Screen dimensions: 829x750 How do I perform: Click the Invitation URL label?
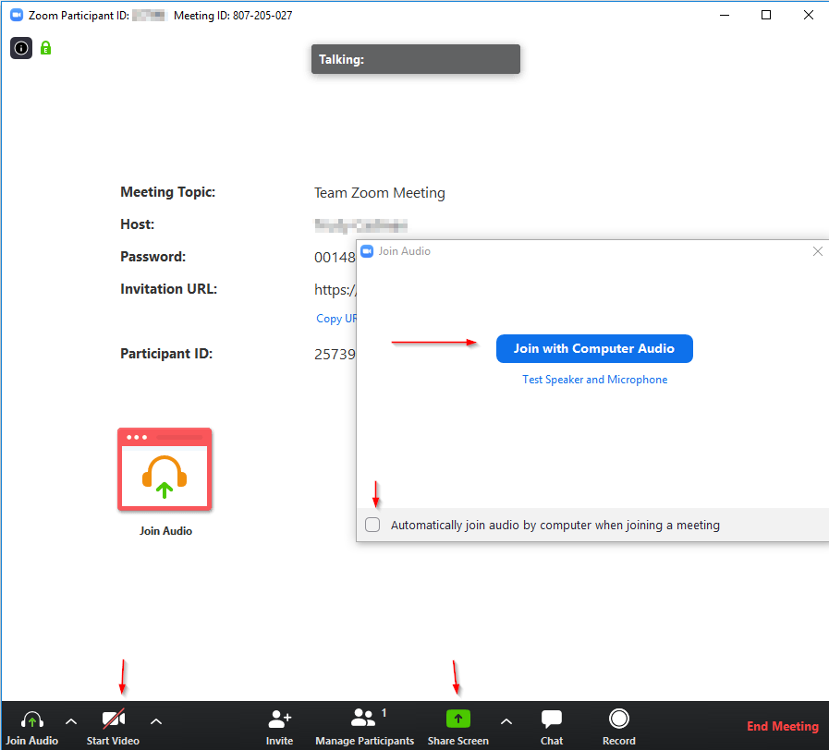pos(168,289)
